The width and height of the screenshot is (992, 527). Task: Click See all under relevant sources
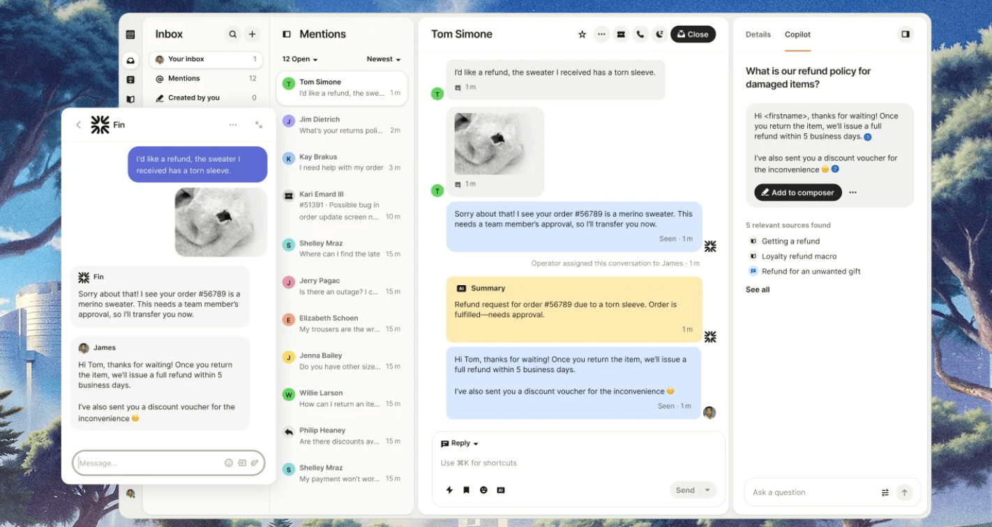(757, 289)
